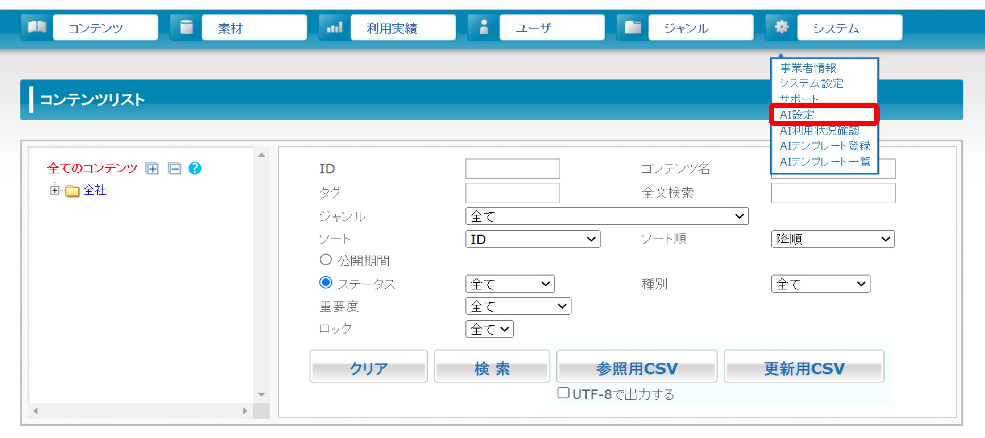Click the gear icon beside システム
The height and width of the screenshot is (438, 985).
coord(781,27)
